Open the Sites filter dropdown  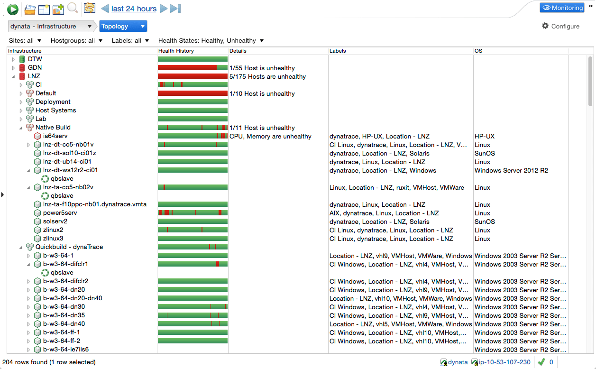[25, 41]
